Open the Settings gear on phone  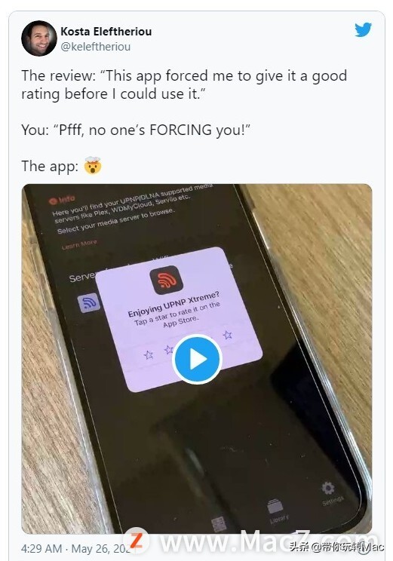(x=328, y=488)
